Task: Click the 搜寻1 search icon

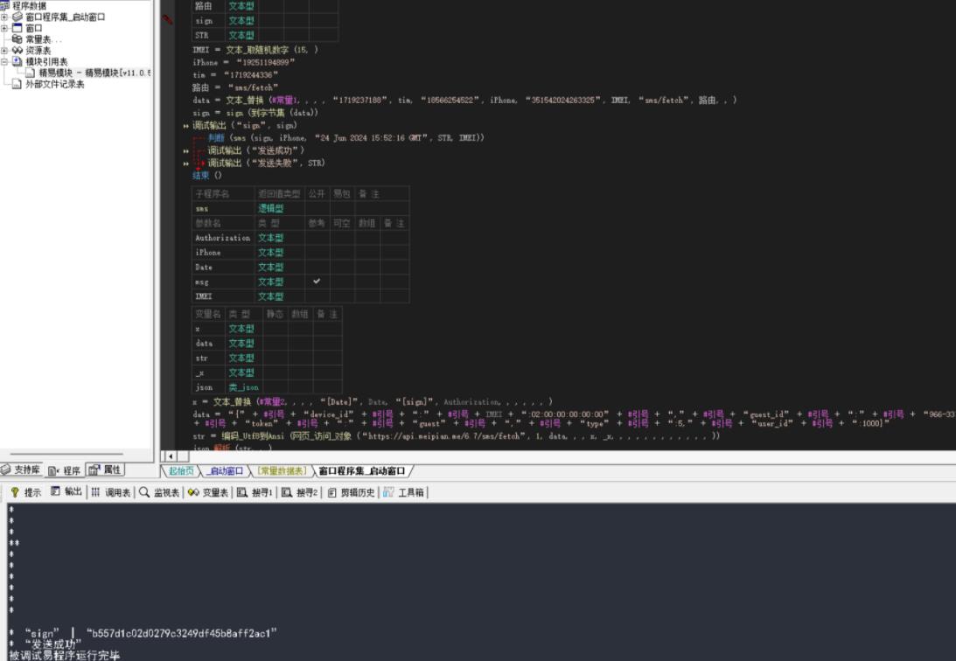Action: (x=242, y=492)
